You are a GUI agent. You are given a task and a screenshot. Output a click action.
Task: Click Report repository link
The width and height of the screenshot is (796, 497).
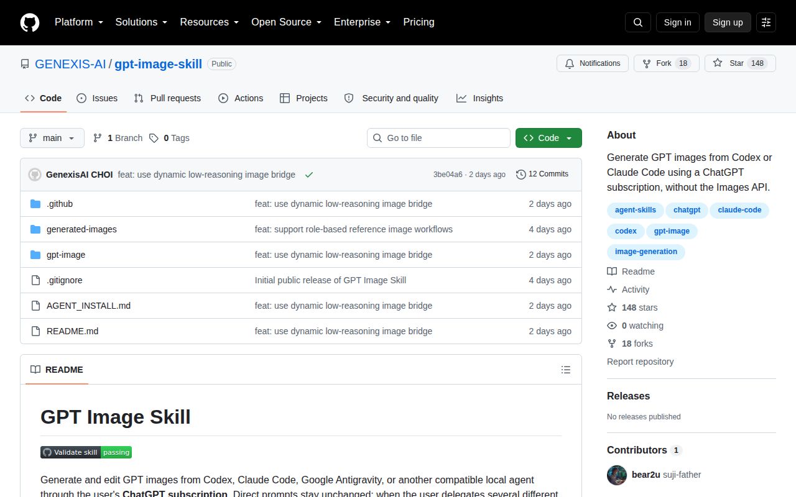point(641,362)
